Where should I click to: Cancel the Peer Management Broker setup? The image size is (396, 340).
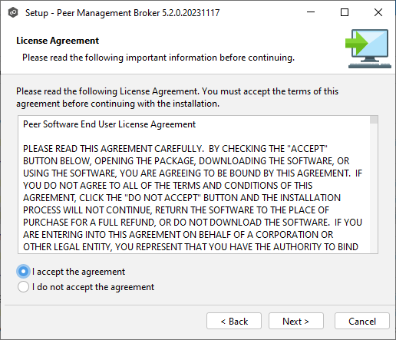coord(362,321)
